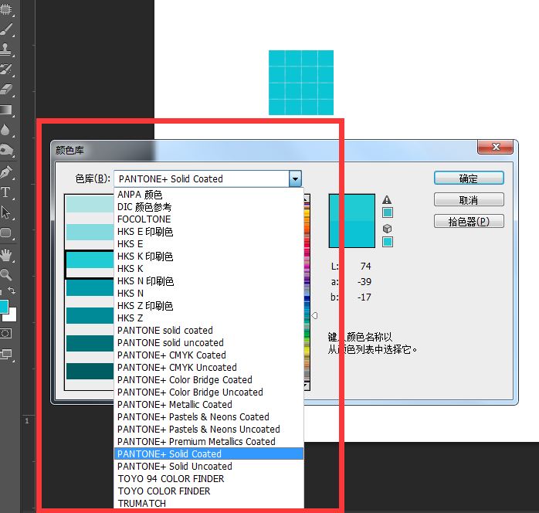539x513 pixels.
Task: Select the Pen tool
Action: (6, 172)
